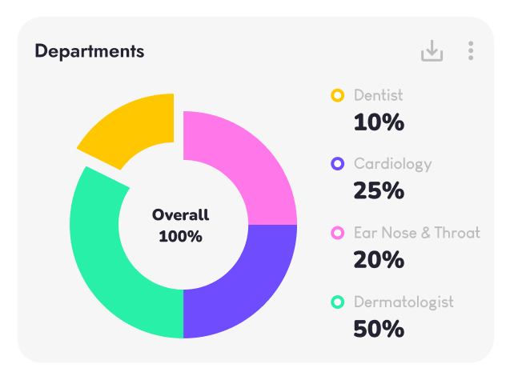Click the pink Ear Nose & Throat ring
510x380 pixels.
pos(338,233)
